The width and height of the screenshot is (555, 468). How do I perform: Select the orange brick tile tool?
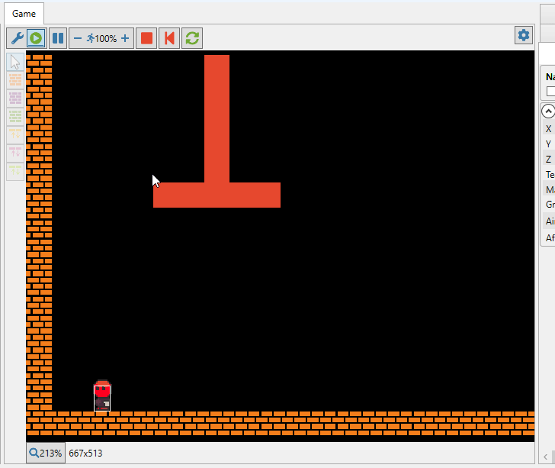coord(15,80)
